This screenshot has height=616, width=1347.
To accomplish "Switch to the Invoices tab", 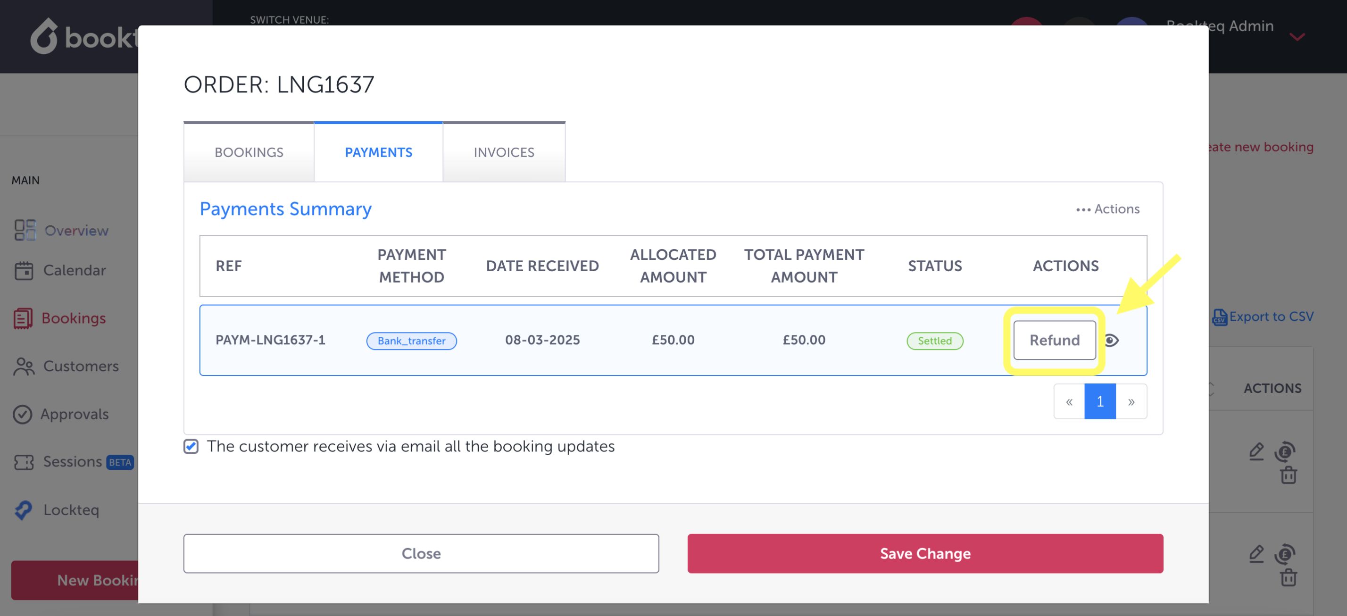I will tap(504, 152).
